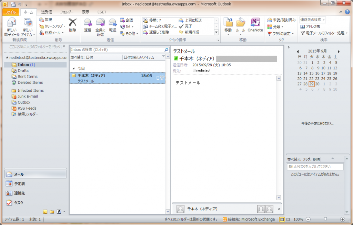
Task: Open the クイック操作 dialog launcher
Action: pyautogui.click(x=218, y=40)
